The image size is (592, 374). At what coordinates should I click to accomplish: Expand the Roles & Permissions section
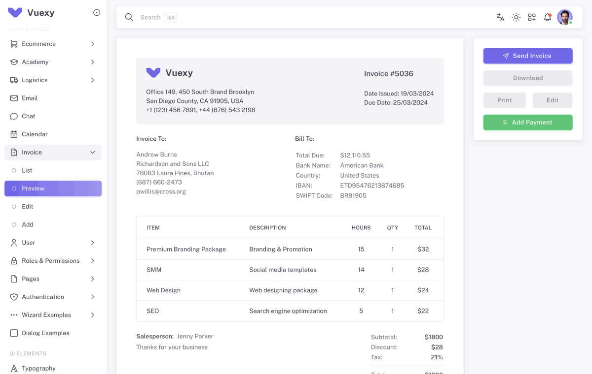coord(92,260)
